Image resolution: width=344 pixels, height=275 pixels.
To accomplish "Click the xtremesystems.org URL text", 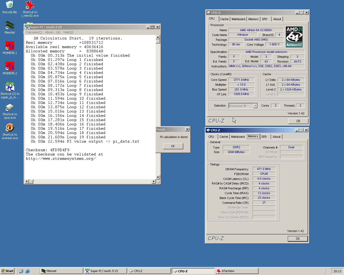I will pos(61,159).
